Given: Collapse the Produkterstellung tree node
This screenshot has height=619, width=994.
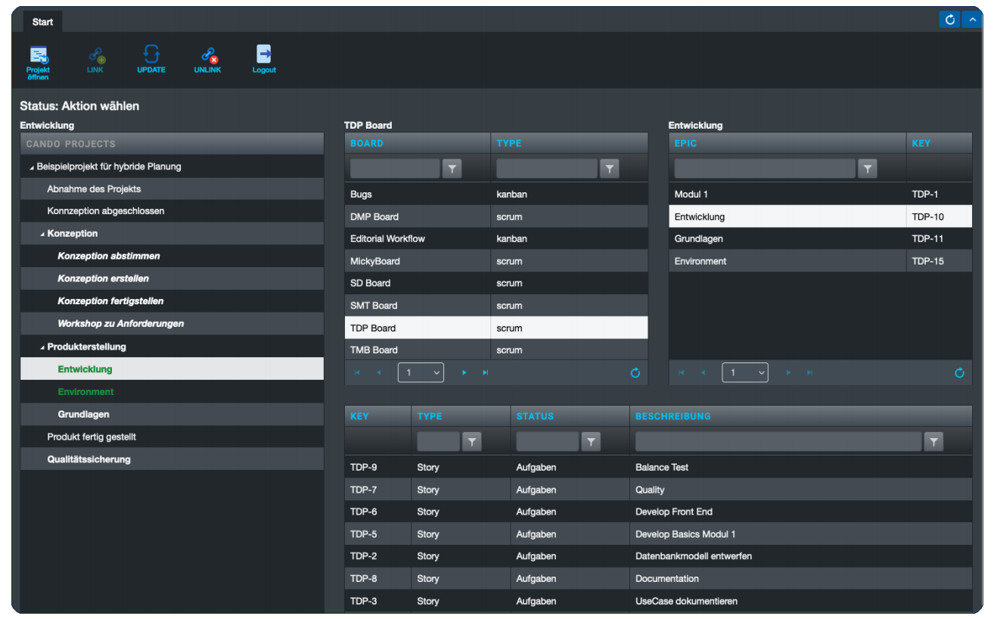Looking at the screenshot, I should tap(42, 347).
